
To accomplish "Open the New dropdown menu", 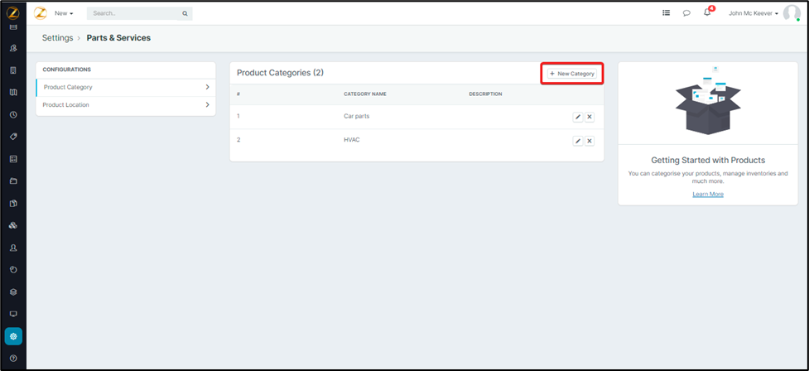I will click(64, 13).
